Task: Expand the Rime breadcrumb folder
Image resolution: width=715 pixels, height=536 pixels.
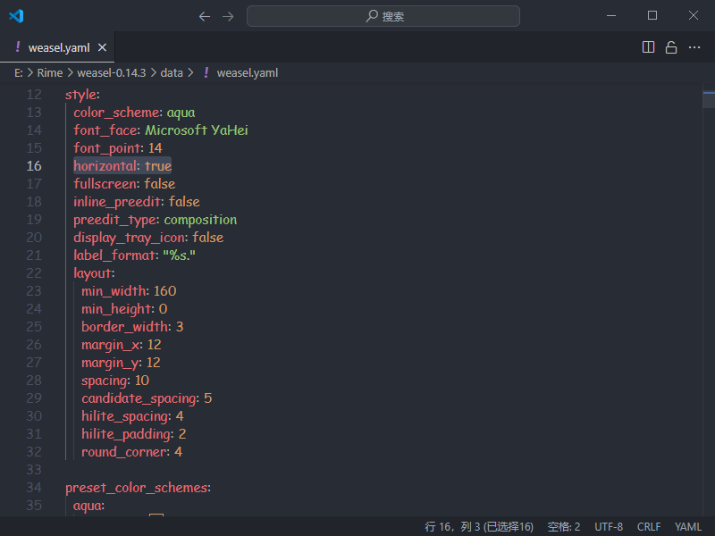Action: point(49,72)
